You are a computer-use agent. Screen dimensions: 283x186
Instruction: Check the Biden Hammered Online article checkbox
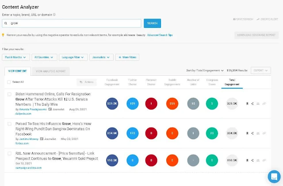tap(9, 94)
